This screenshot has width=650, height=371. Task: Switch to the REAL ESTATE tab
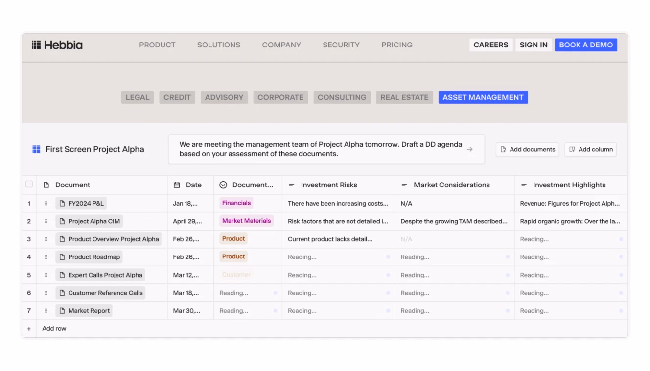(x=404, y=97)
